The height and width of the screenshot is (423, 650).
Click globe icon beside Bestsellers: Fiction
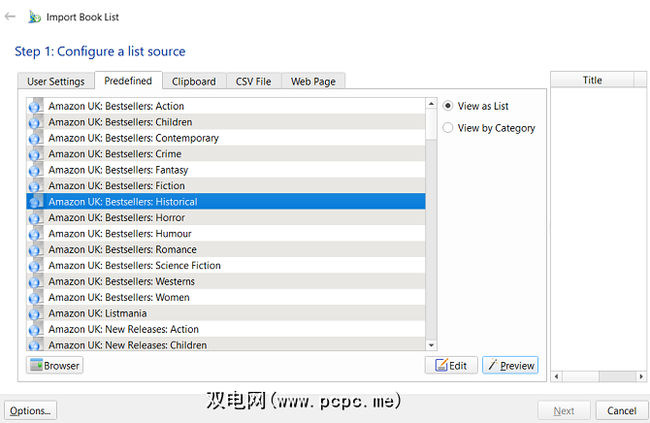coord(35,185)
